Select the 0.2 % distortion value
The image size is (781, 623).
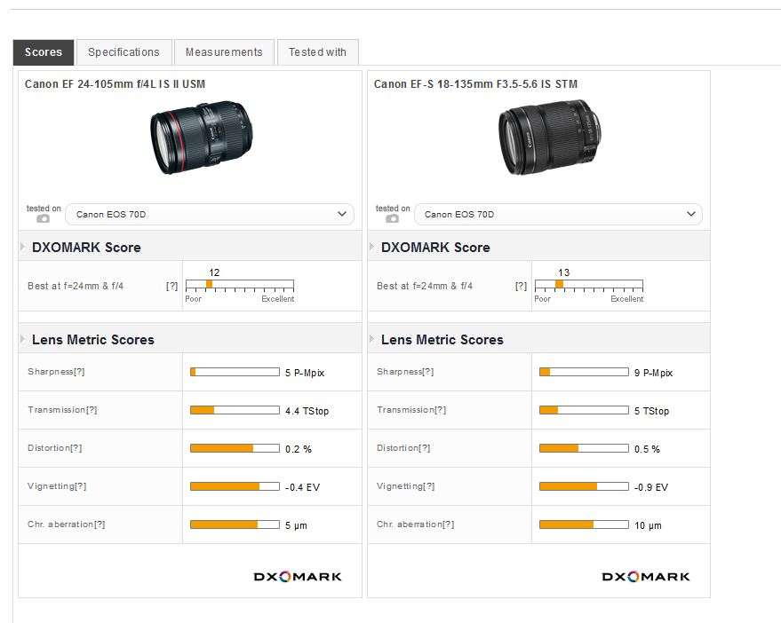299,449
